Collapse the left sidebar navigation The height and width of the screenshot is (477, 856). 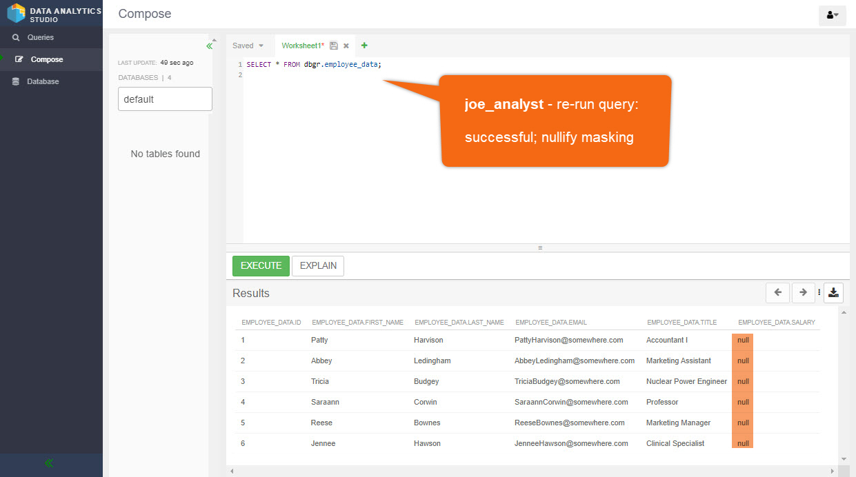(x=49, y=463)
